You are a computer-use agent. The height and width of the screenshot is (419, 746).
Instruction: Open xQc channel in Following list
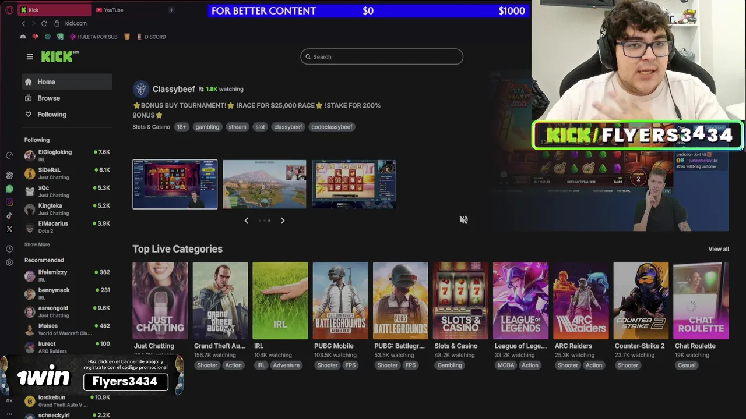67,191
